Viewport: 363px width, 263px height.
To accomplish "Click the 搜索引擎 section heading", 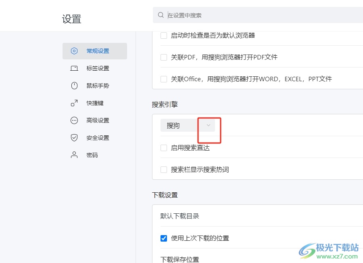I will (x=165, y=104).
